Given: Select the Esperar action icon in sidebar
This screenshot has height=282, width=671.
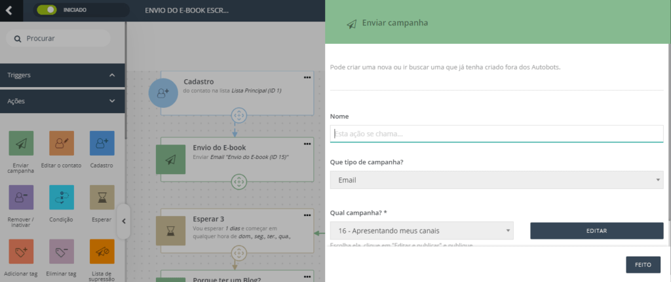Looking at the screenshot, I should (x=102, y=198).
